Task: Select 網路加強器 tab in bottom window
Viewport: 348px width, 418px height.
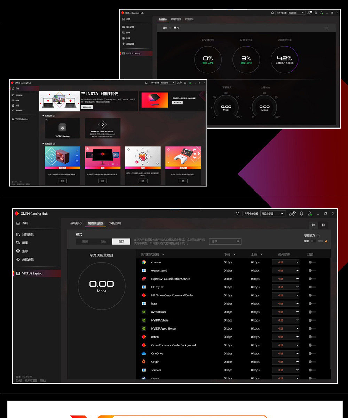Action: (x=96, y=223)
